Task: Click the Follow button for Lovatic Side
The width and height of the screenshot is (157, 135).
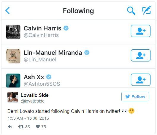Action: tap(135, 97)
